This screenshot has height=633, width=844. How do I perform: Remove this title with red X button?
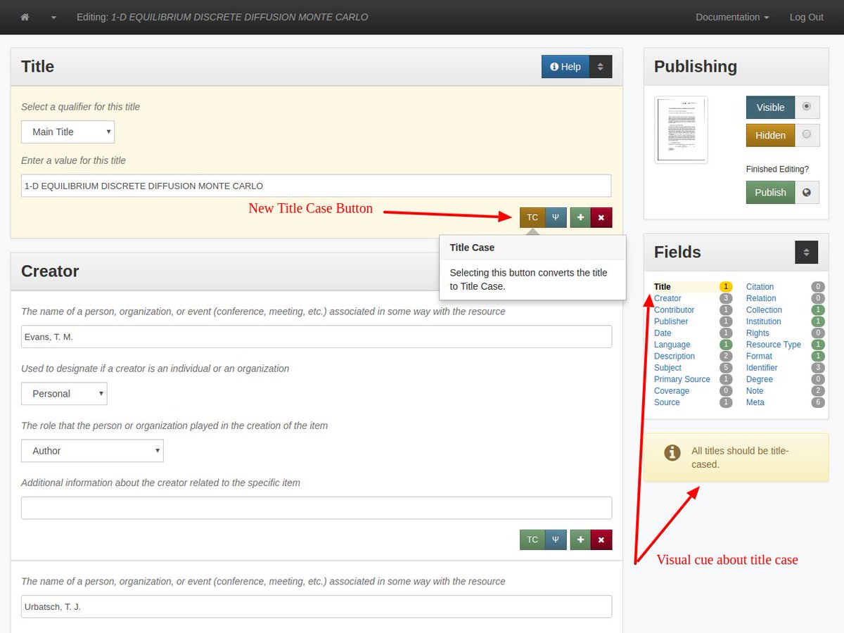pos(601,217)
